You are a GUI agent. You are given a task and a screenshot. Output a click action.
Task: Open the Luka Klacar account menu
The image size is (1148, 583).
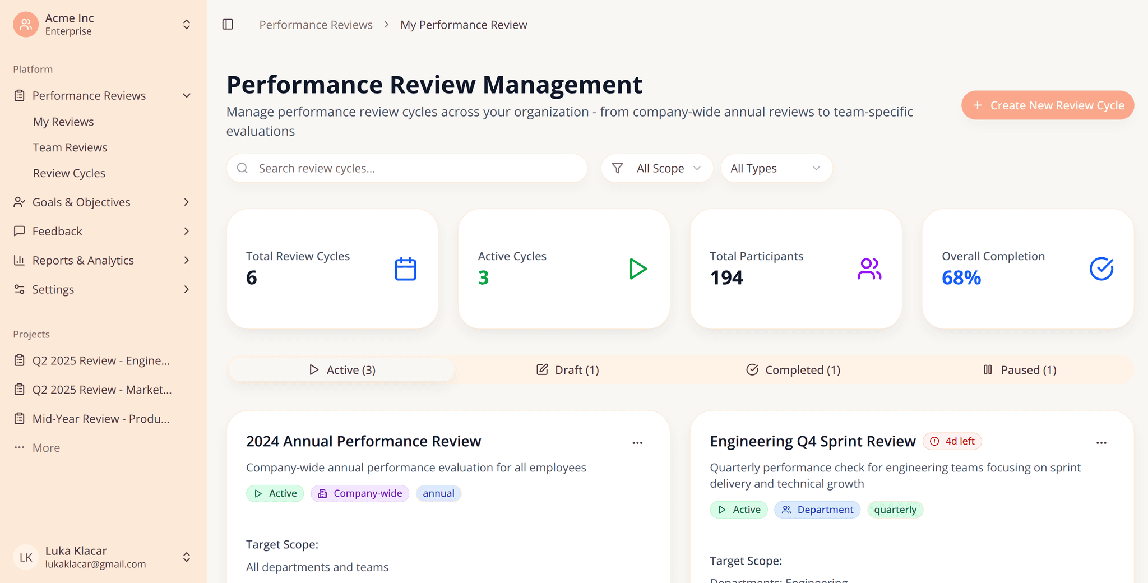tap(103, 557)
